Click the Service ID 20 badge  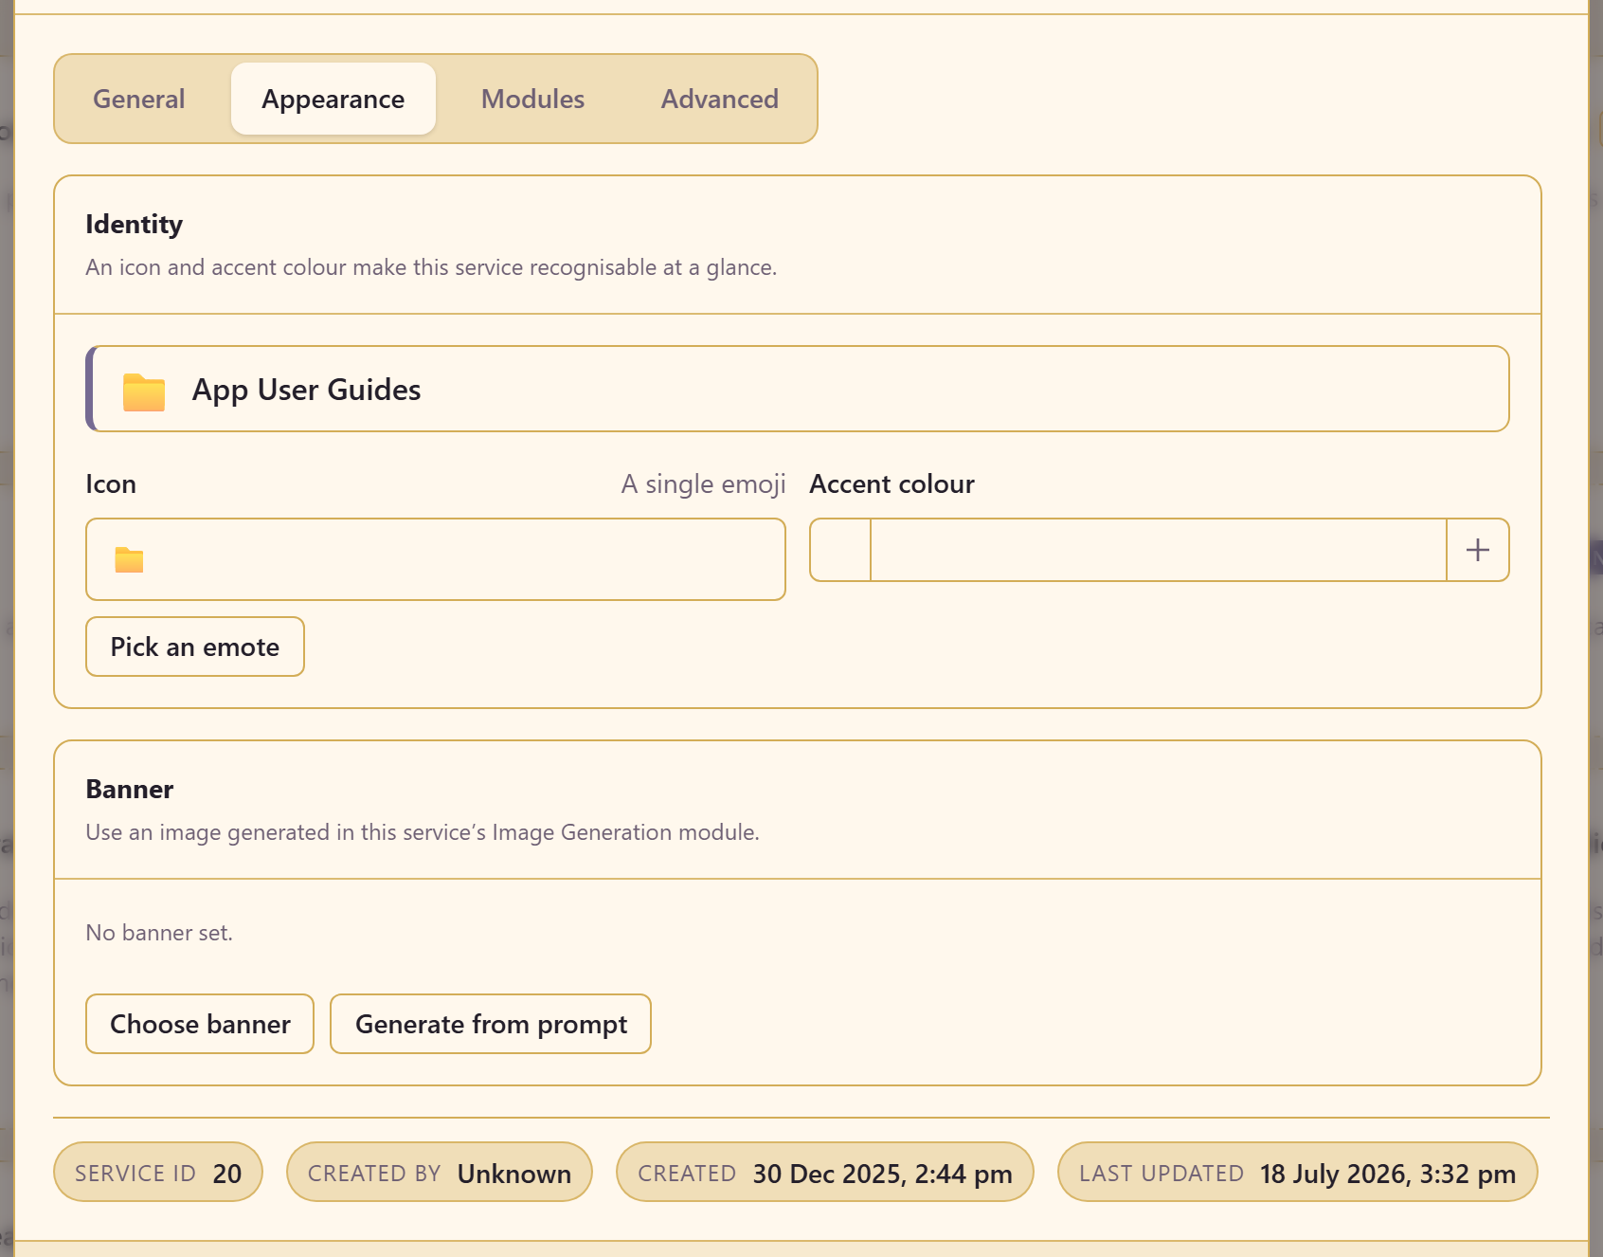(158, 1173)
